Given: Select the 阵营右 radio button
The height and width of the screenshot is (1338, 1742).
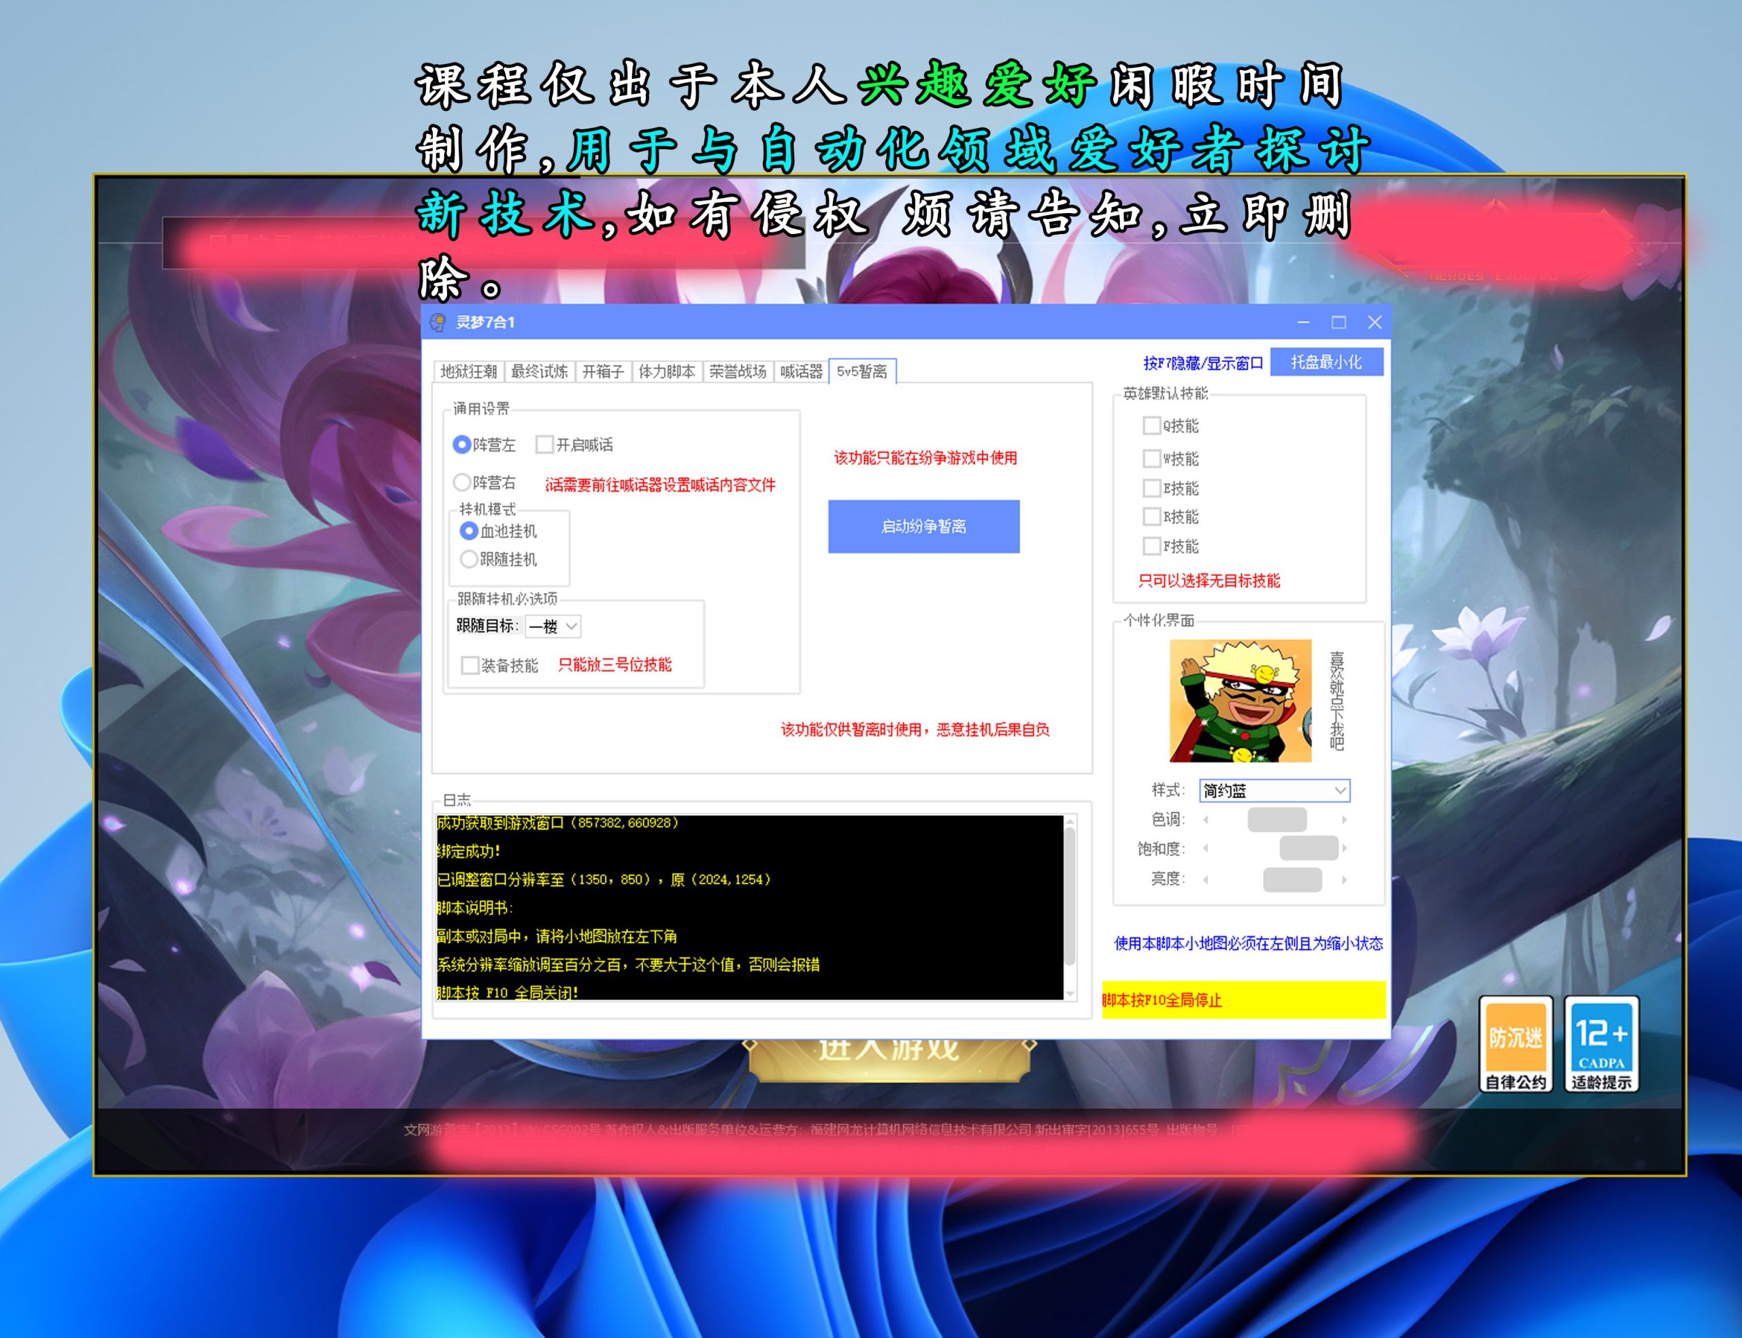Looking at the screenshot, I should (x=462, y=482).
